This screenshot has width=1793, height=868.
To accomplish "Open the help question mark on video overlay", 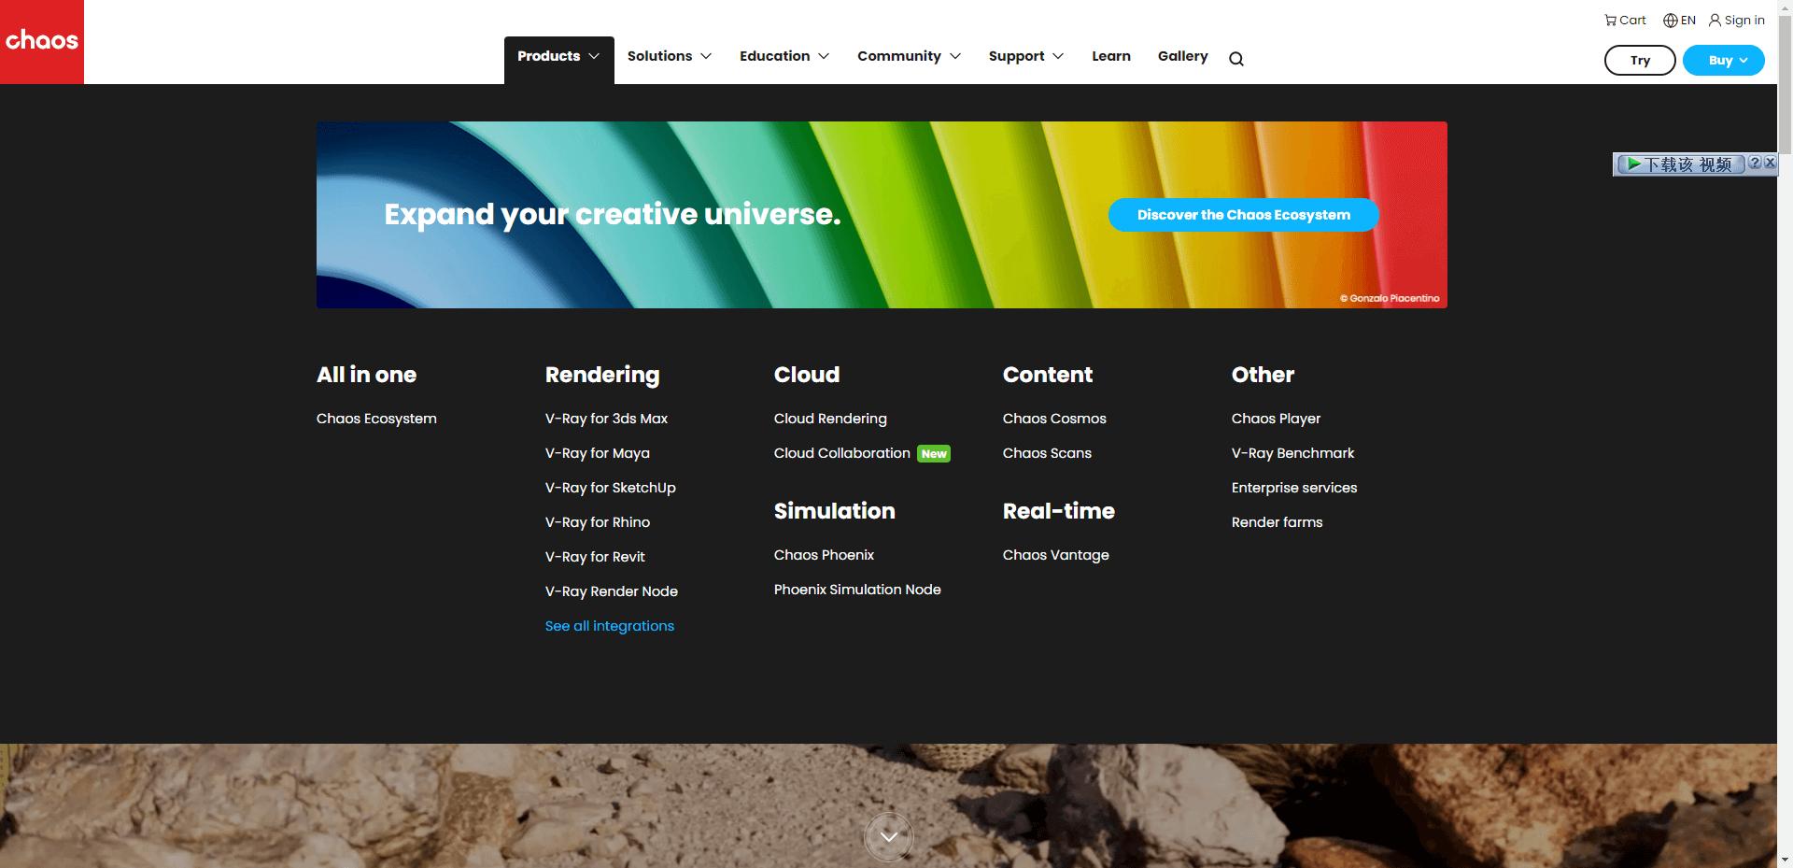I will click(x=1755, y=163).
